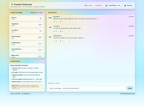This screenshot has width=144, height=108.
Task: Click the JN avatar in the feed
Action: [50, 27]
